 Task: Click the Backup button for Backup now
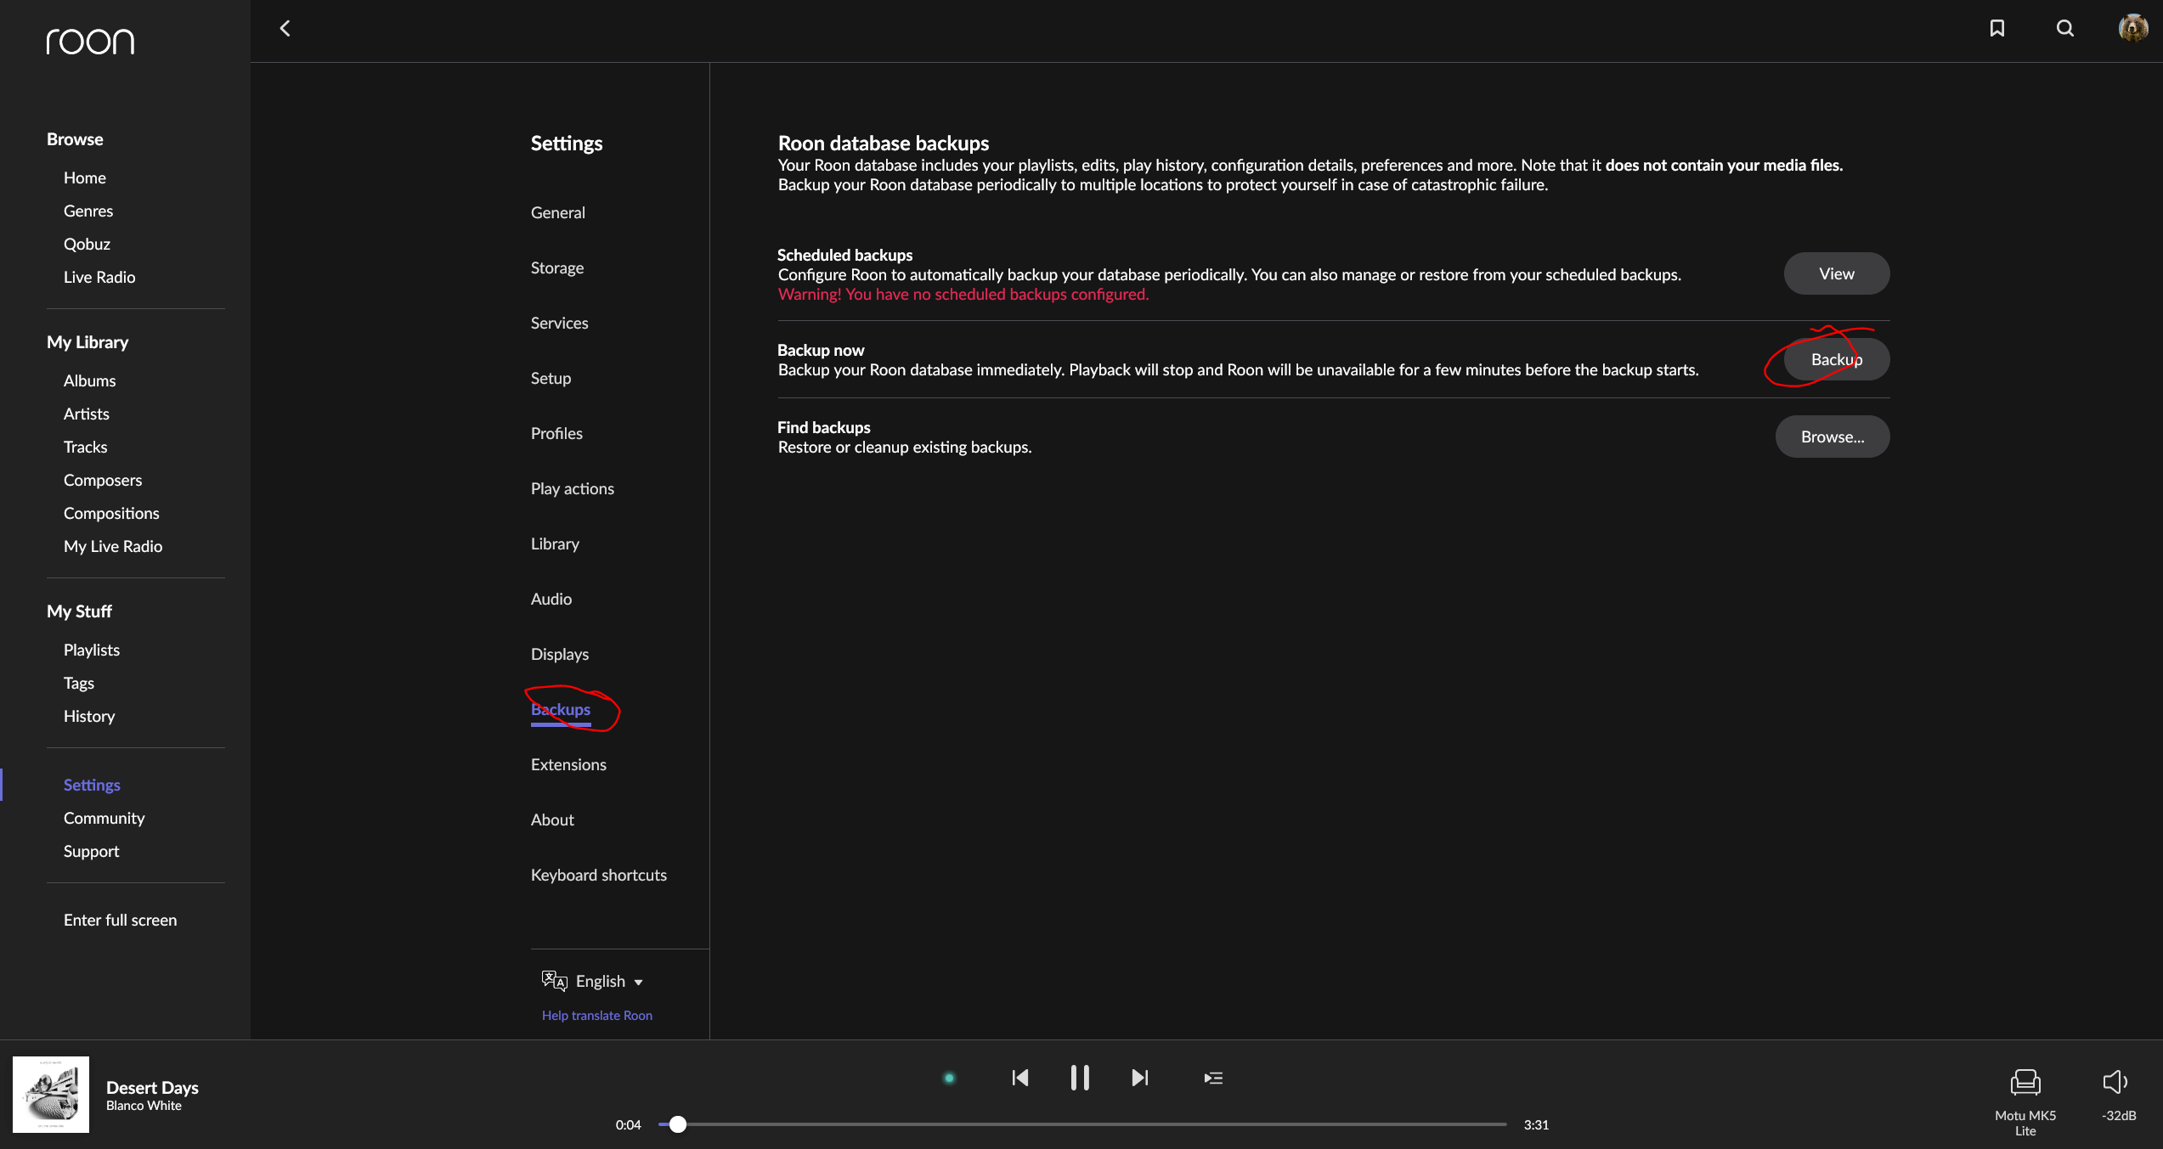coord(1837,359)
